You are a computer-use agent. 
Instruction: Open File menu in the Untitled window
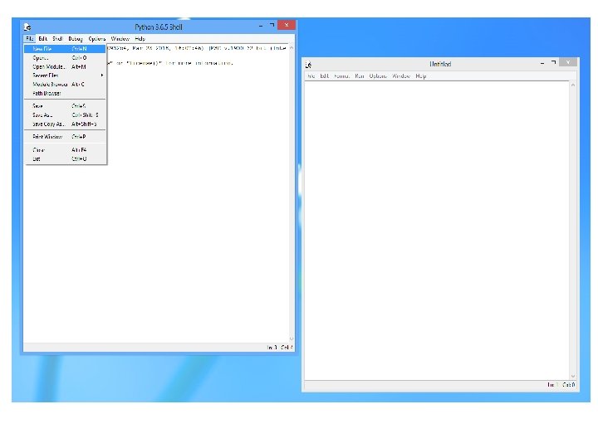[311, 76]
